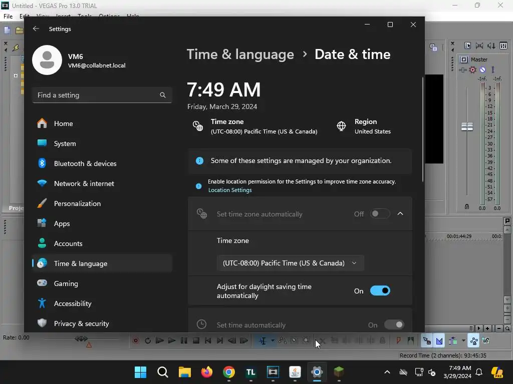Open the Time zone dropdown

pyautogui.click(x=290, y=263)
